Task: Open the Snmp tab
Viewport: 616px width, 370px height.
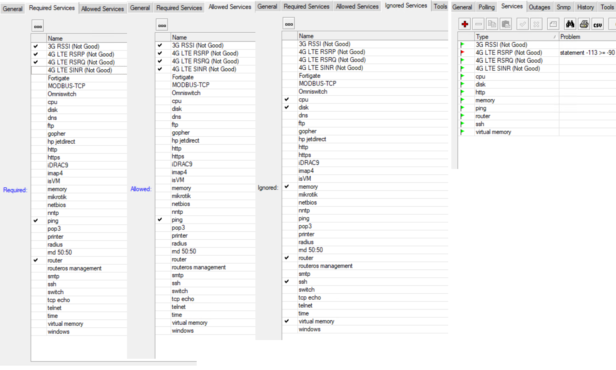Action: (x=564, y=7)
